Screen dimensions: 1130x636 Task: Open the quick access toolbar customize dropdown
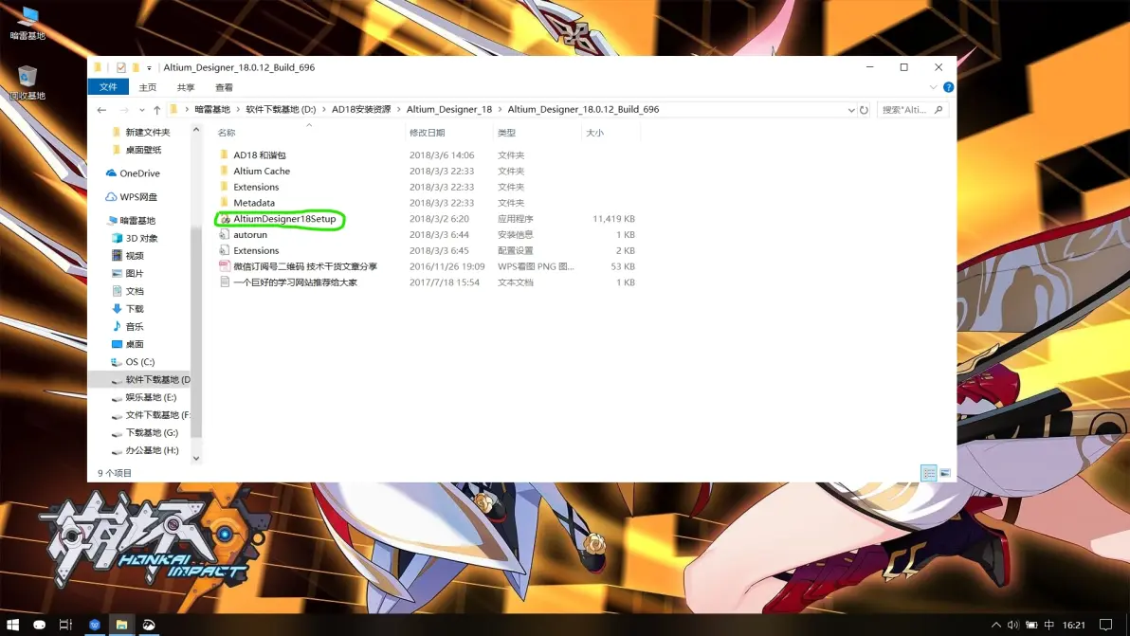coord(149,67)
